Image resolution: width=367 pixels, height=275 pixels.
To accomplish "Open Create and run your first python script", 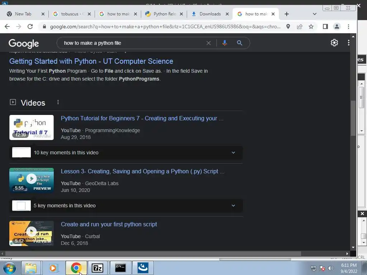I will pos(109,225).
